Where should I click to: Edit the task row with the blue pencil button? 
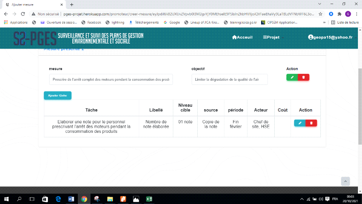tap(300, 123)
